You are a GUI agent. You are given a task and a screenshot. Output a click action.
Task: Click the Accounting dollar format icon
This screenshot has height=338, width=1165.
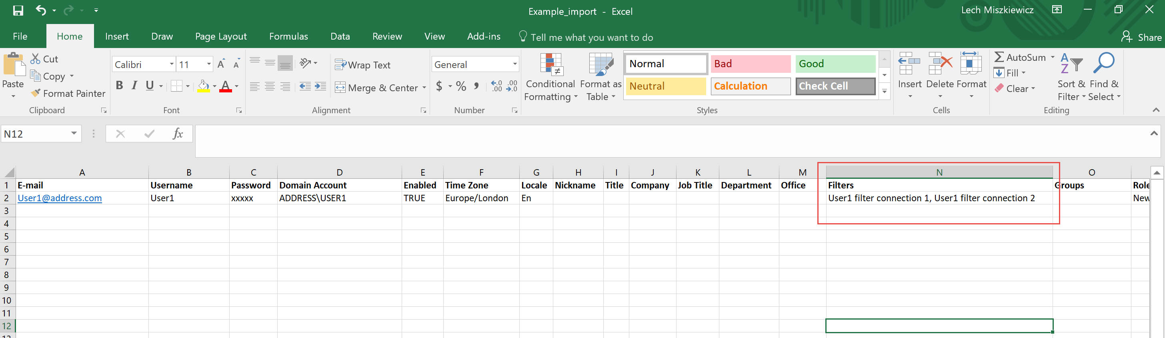(439, 86)
